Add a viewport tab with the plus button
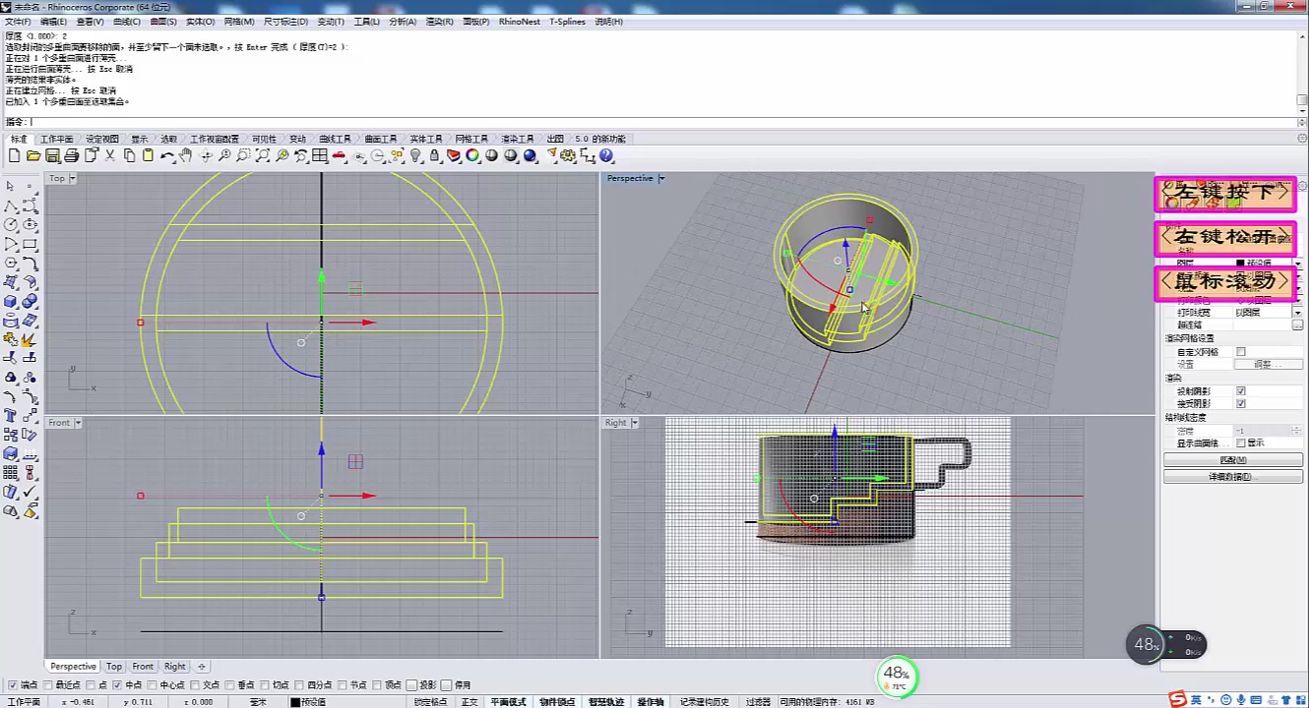Screen dimensions: 1309x708 coord(201,666)
